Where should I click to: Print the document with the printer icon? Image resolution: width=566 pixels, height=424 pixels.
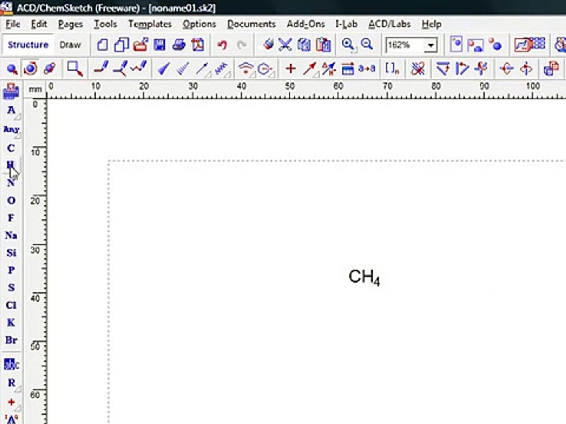pyautogui.click(x=179, y=45)
